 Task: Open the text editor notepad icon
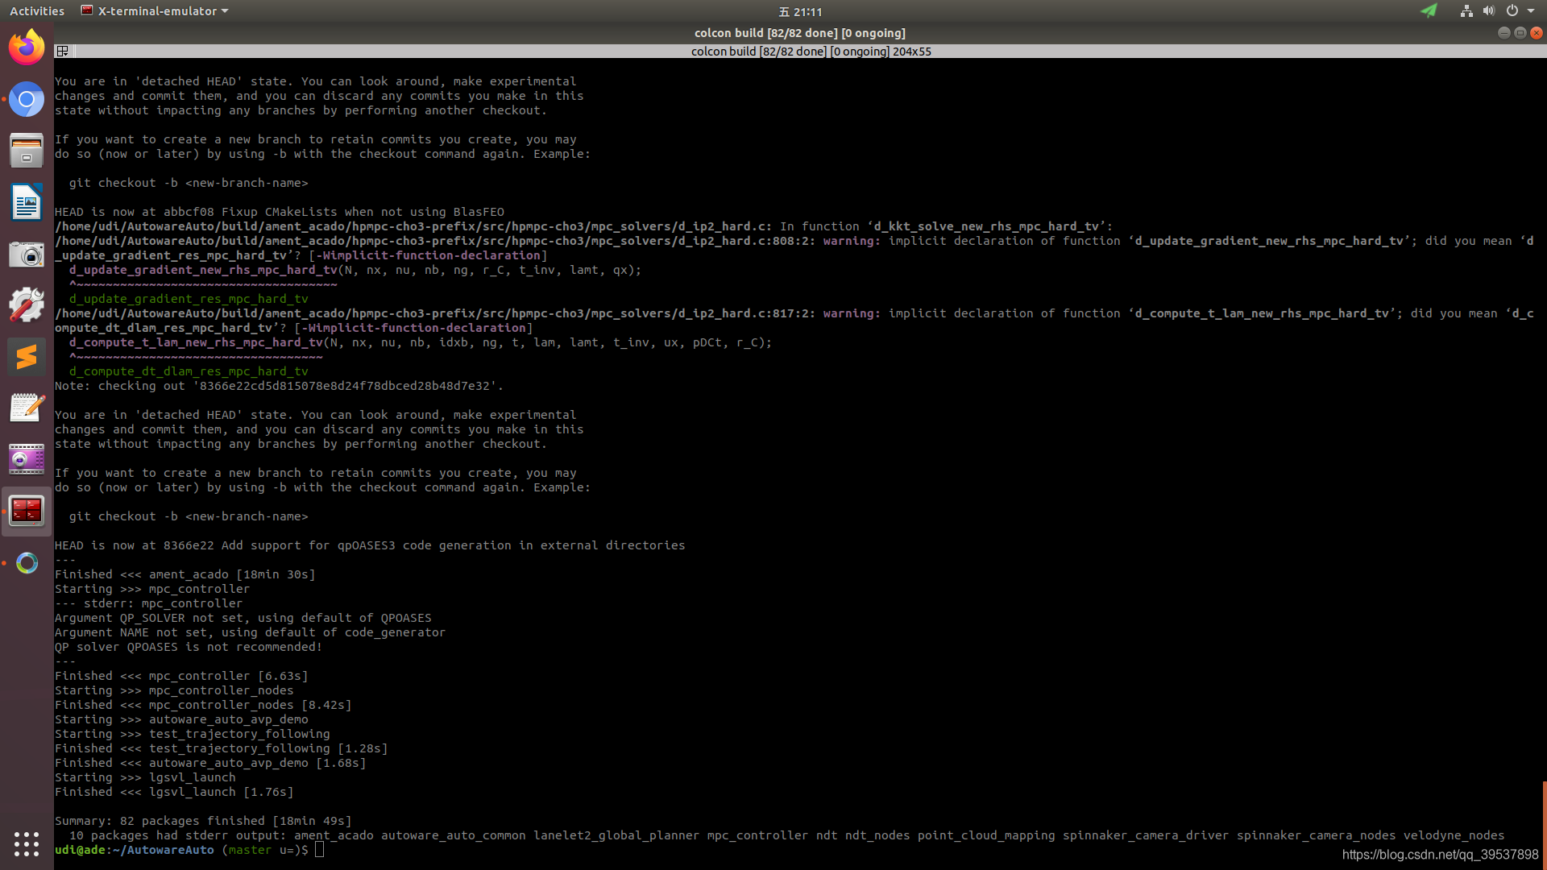27,408
